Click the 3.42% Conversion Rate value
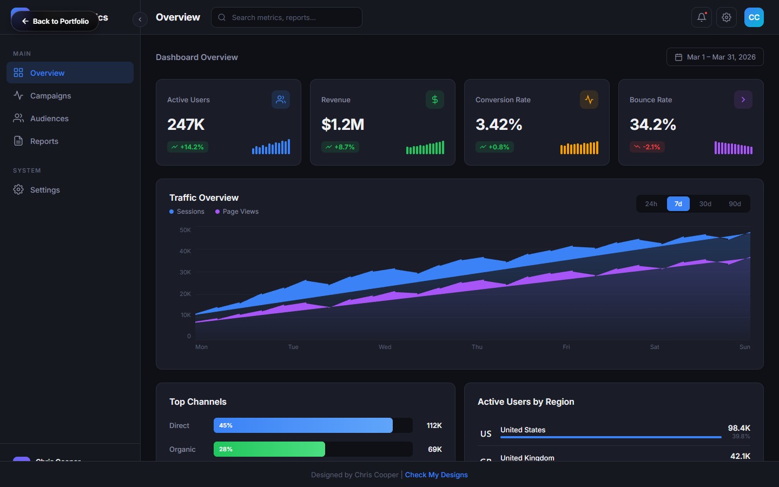The width and height of the screenshot is (779, 487). pyautogui.click(x=499, y=124)
